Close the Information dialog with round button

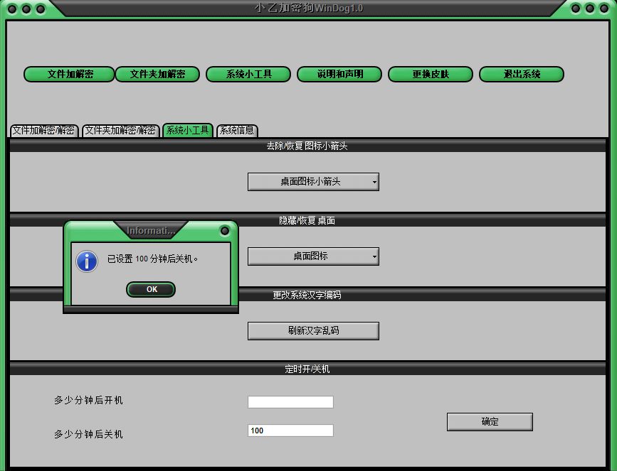tap(225, 231)
